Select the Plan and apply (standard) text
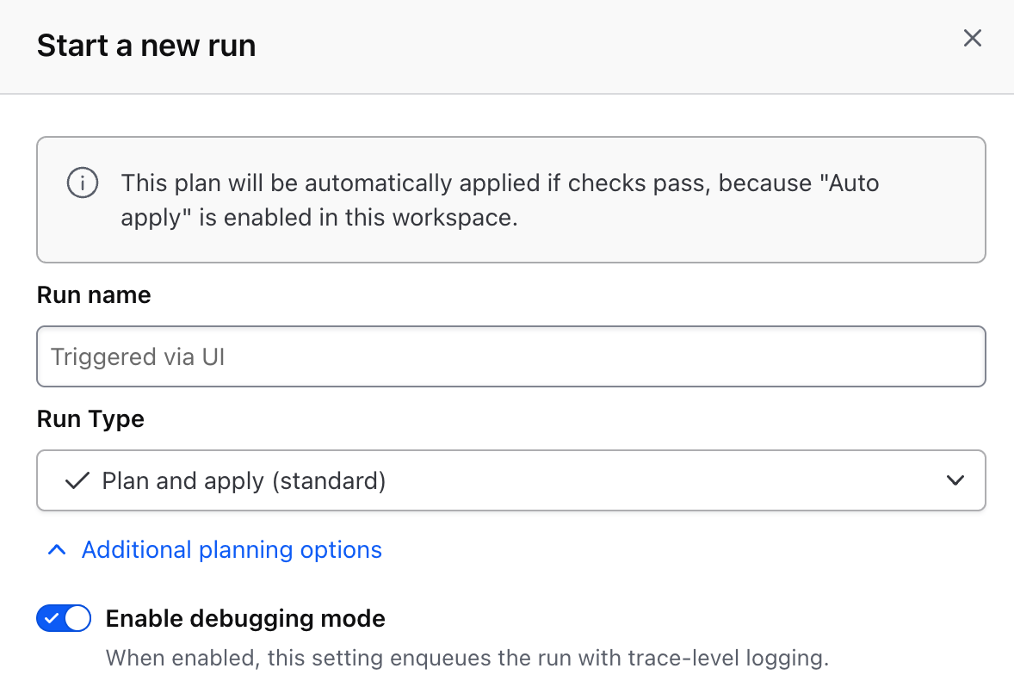The height and width of the screenshot is (687, 1014). pos(244,480)
